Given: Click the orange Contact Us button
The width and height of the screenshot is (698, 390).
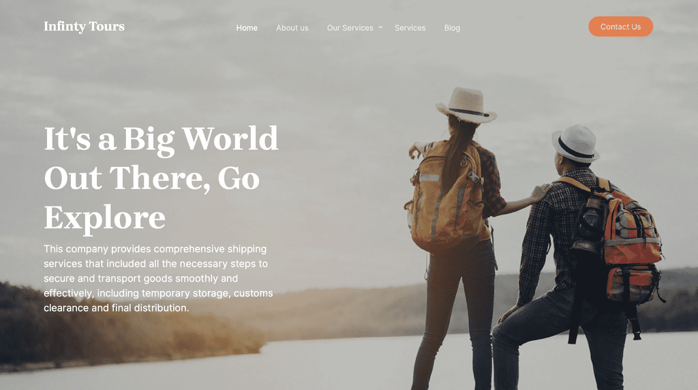Looking at the screenshot, I should click(620, 27).
